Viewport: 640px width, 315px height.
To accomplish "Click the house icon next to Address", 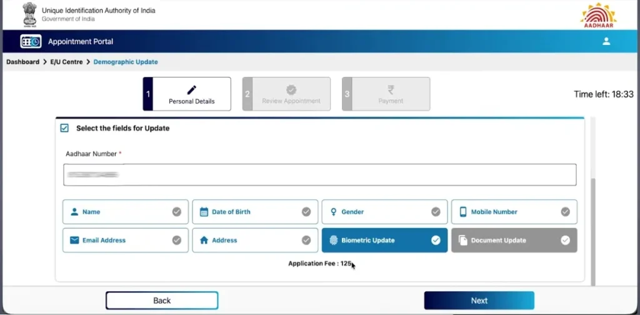I will (204, 241).
